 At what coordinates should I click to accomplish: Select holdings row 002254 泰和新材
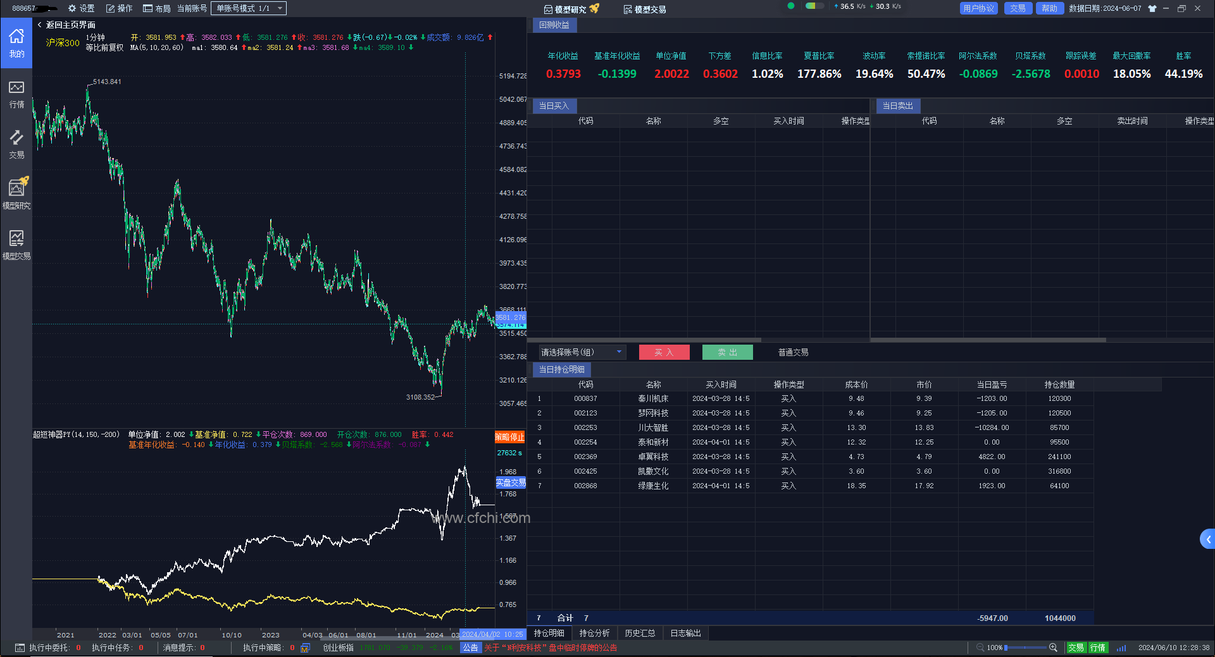tap(810, 442)
